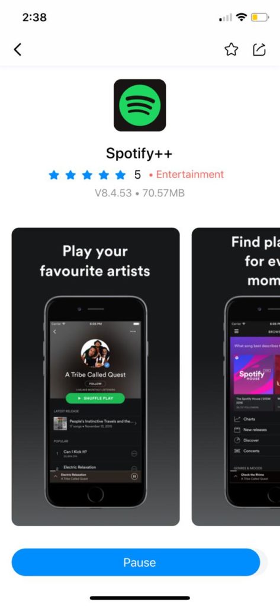This screenshot has height=606, width=280.
Task: Tap the pause icon in preview player
Action: coord(134,476)
